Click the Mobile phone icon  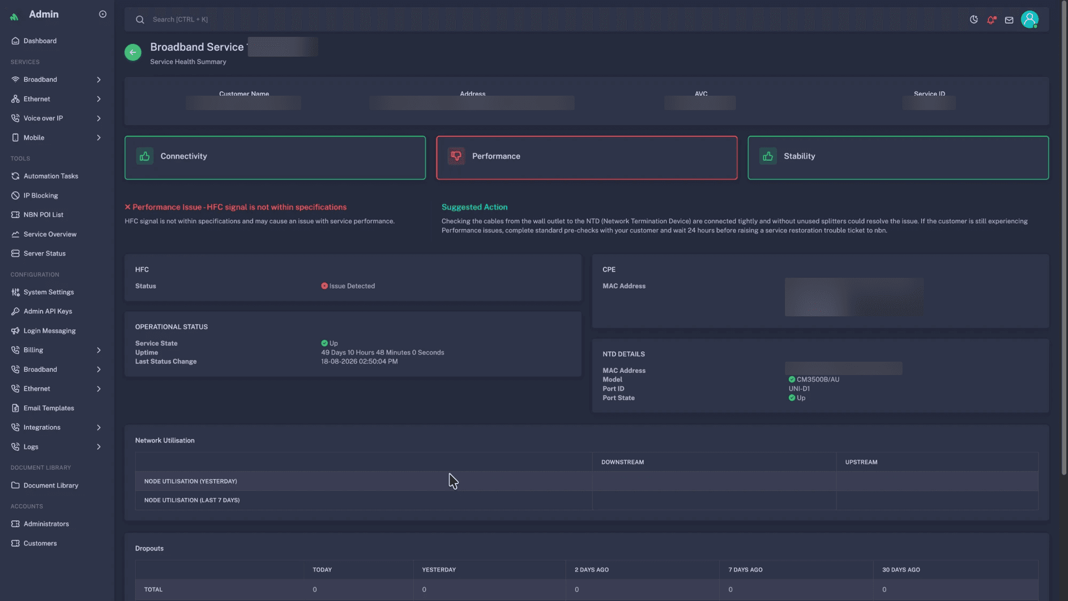[16, 138]
